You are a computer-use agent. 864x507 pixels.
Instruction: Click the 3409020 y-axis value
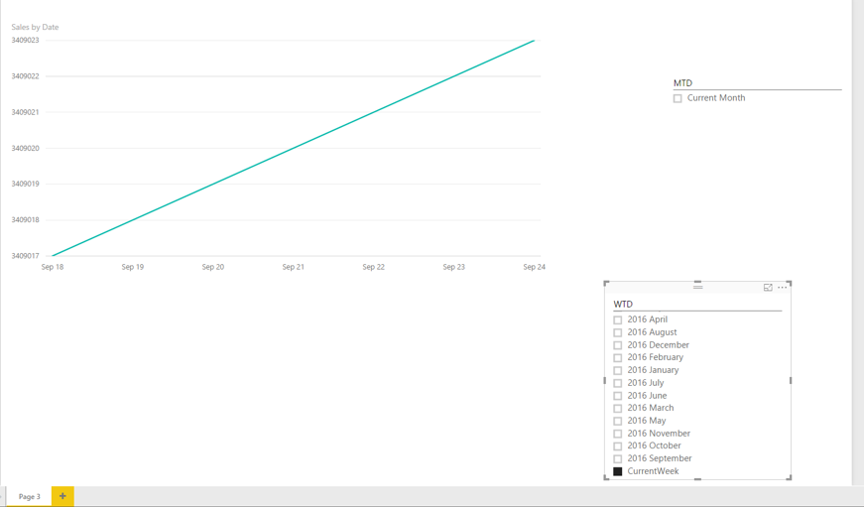click(26, 148)
